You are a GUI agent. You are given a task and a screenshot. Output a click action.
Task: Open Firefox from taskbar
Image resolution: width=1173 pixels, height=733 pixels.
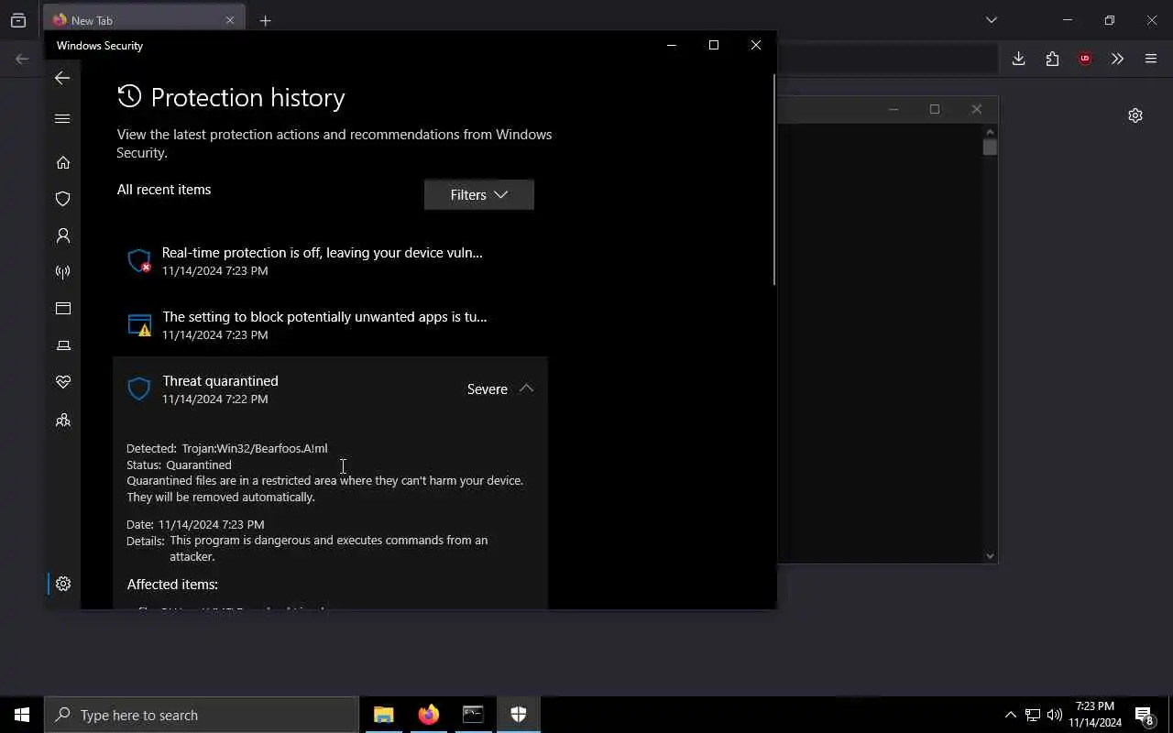(428, 715)
